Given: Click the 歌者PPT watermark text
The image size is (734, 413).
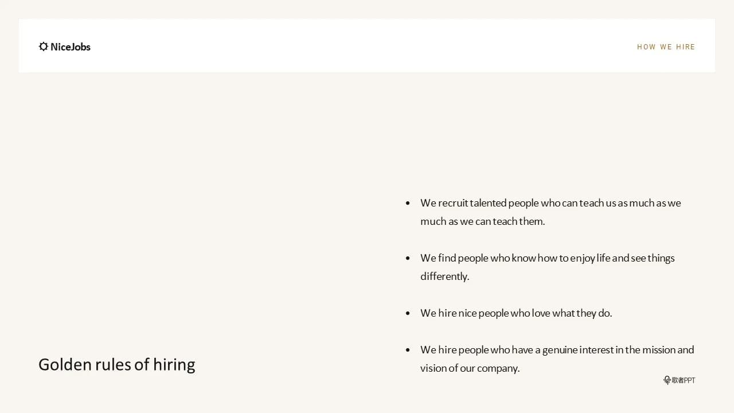Looking at the screenshot, I should [684, 380].
